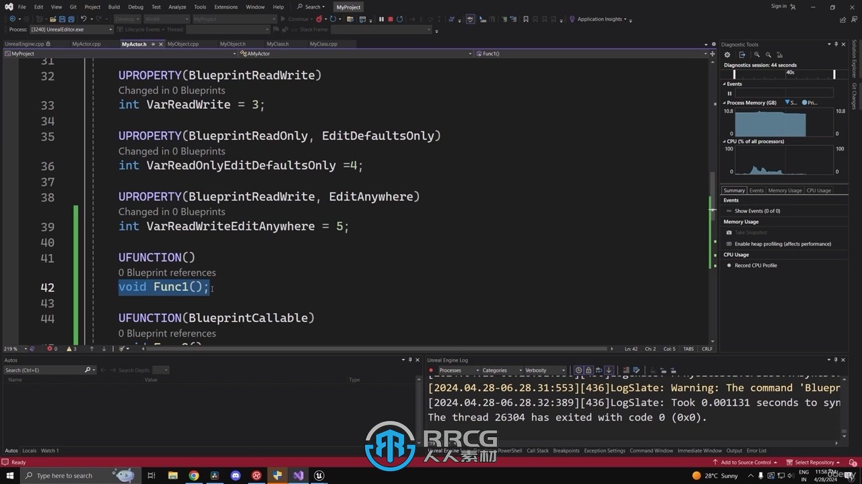The image size is (862, 484).
Task: Open the Processes filter dropdown in log
Action: point(459,370)
